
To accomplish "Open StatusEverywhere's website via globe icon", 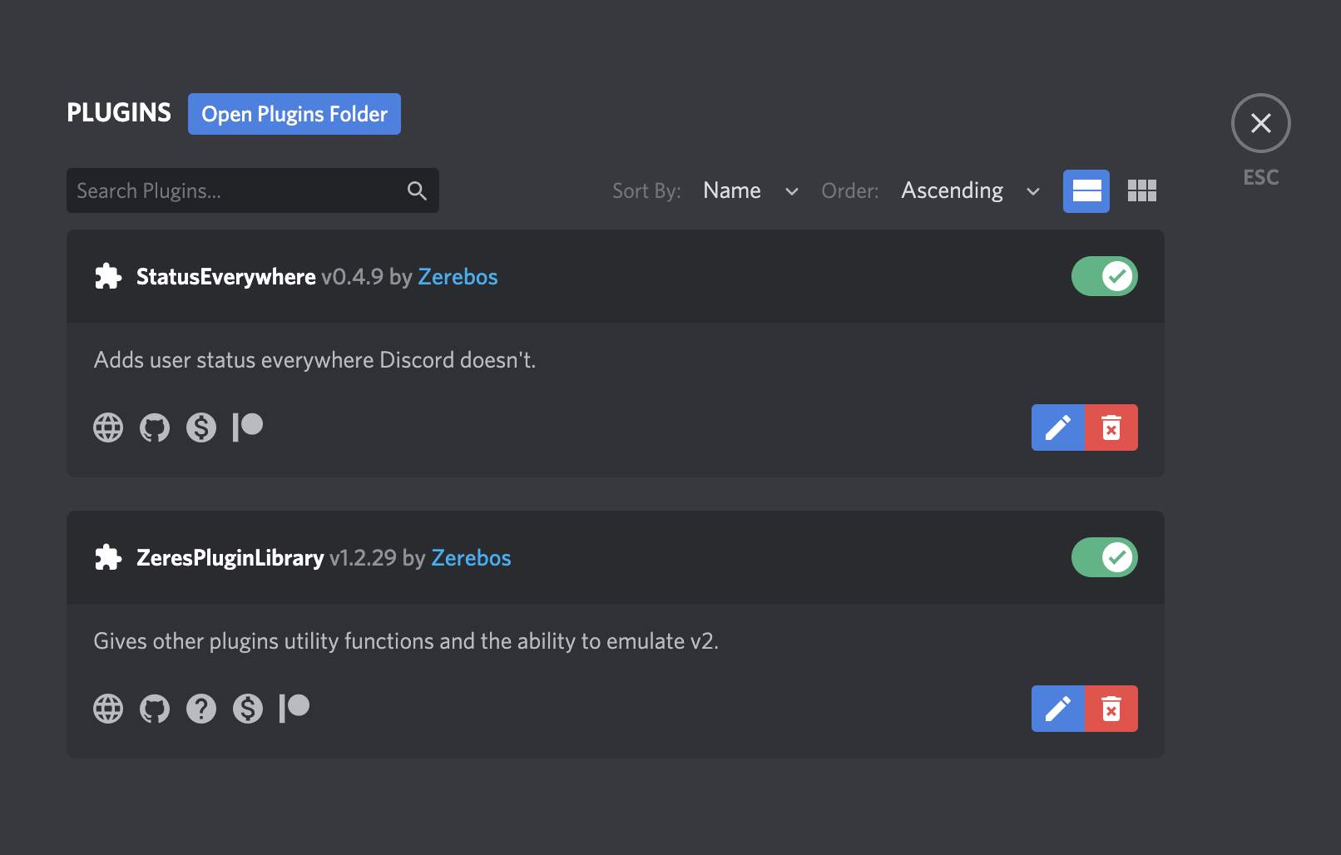I will pyautogui.click(x=107, y=427).
